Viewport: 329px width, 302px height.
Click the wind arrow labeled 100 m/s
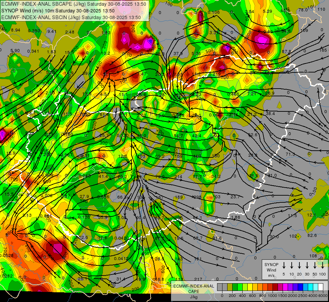323,265
